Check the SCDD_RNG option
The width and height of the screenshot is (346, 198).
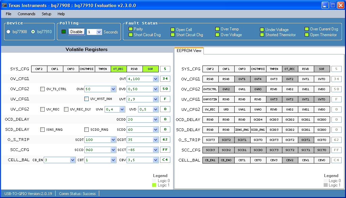pos(87,129)
